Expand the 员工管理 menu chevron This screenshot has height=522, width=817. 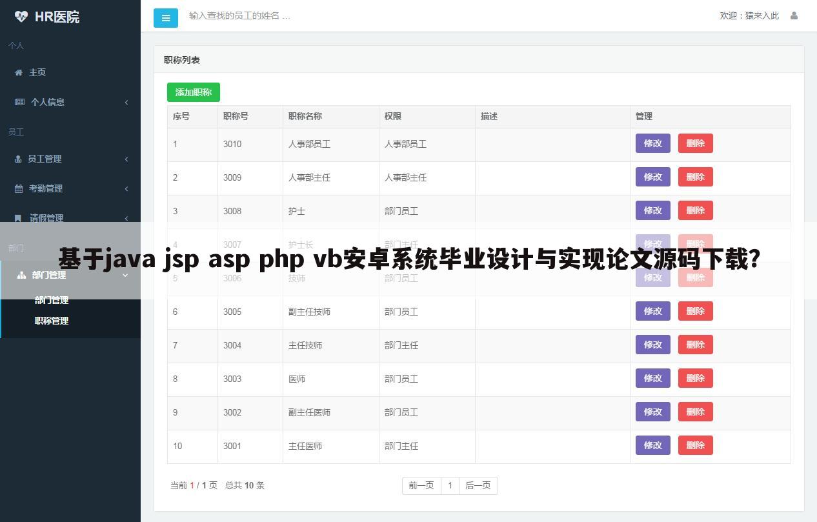pyautogui.click(x=126, y=159)
